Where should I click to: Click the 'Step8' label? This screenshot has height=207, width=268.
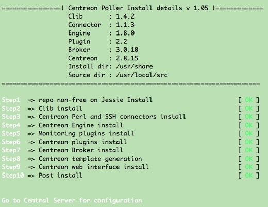point(11,159)
